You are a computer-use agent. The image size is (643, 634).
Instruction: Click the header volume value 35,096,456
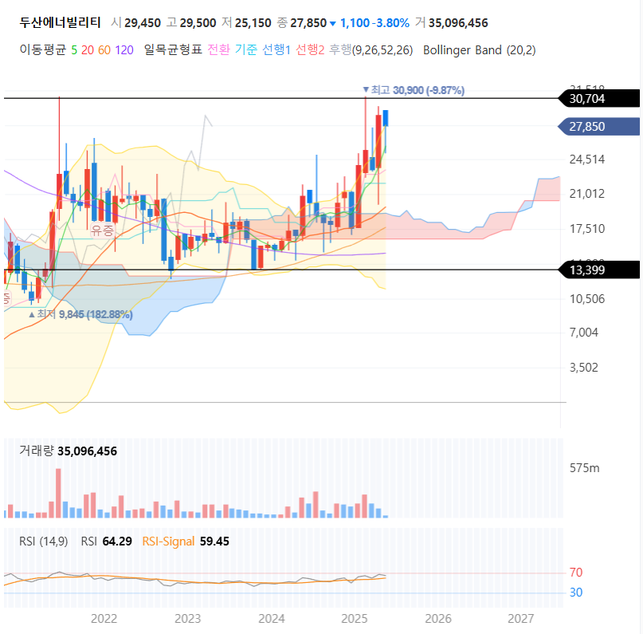point(458,23)
